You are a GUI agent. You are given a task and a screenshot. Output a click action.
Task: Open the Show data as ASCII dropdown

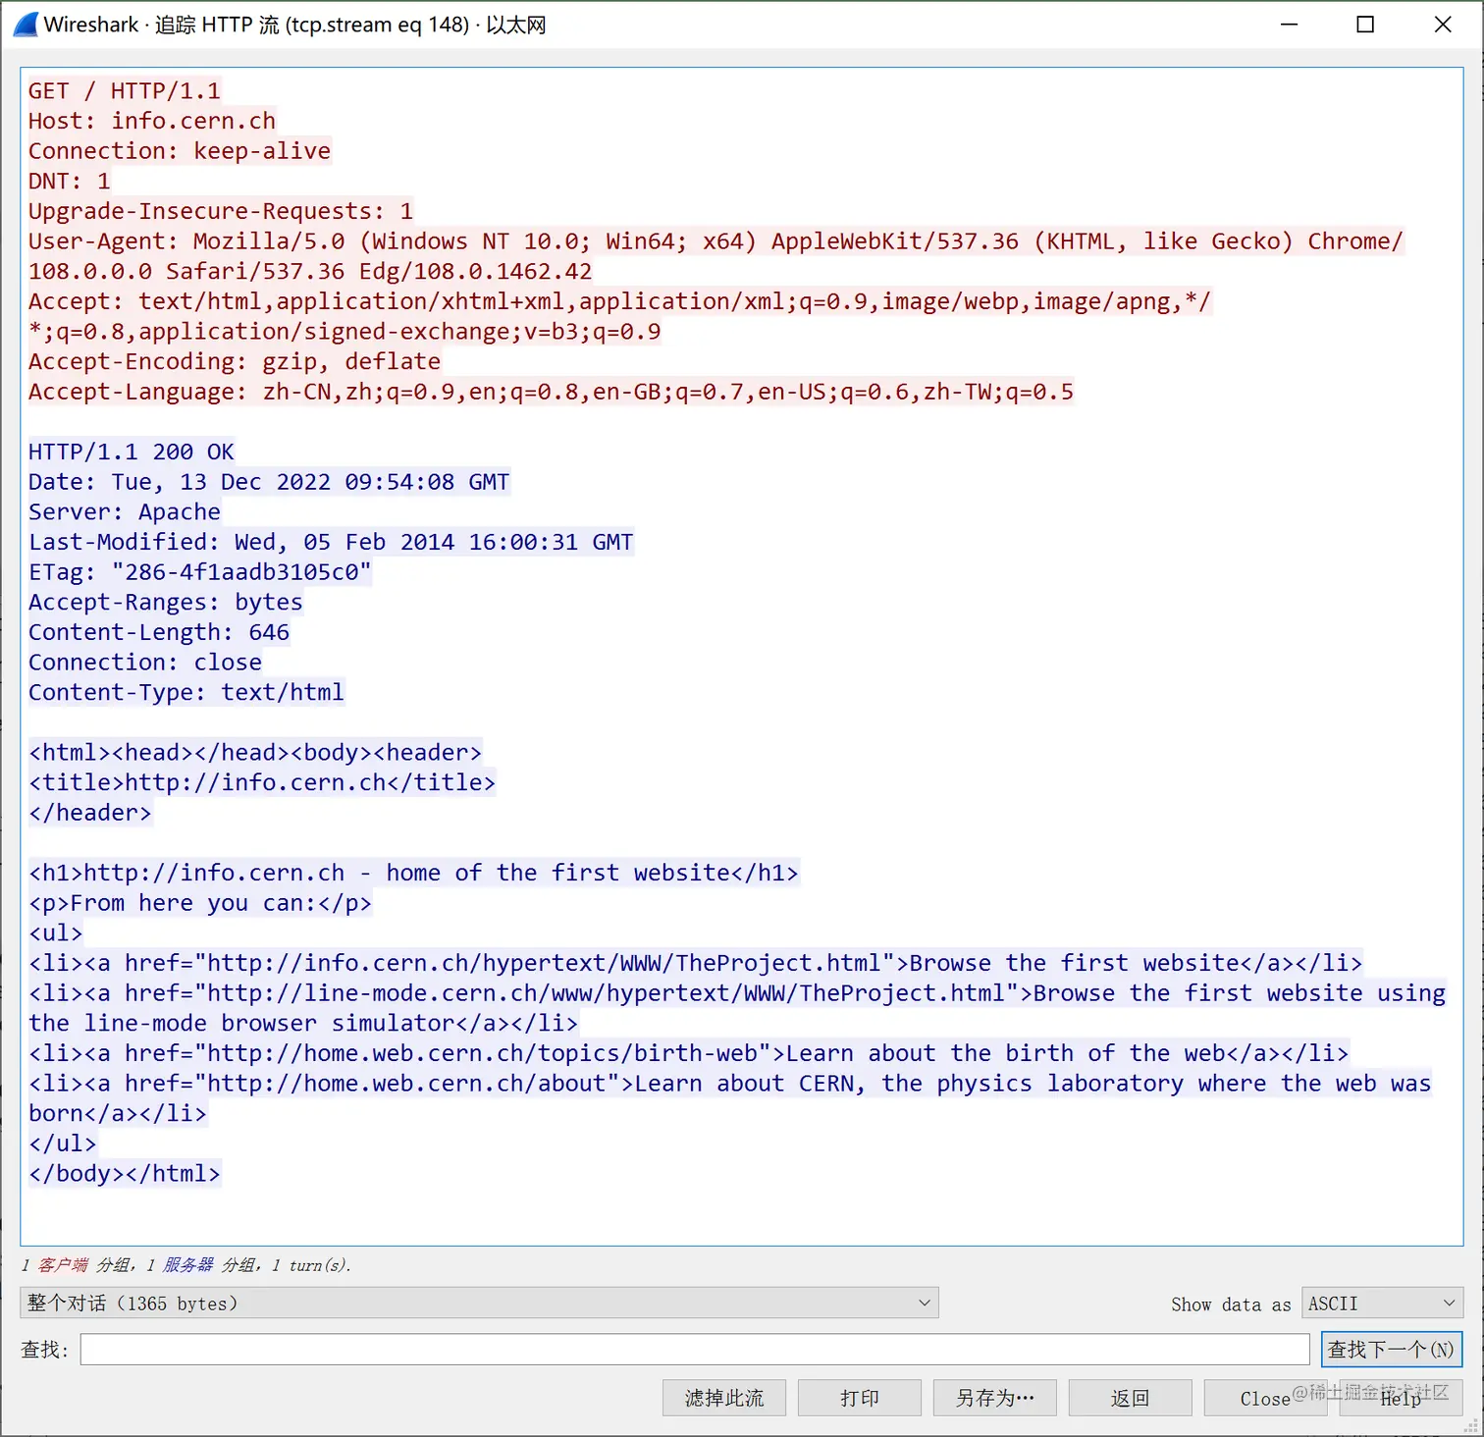click(1382, 1303)
